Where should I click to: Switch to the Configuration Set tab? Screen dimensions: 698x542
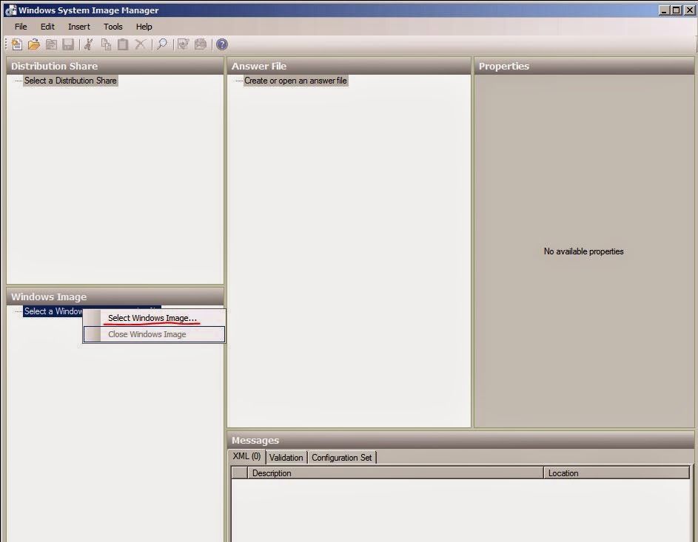tap(341, 458)
